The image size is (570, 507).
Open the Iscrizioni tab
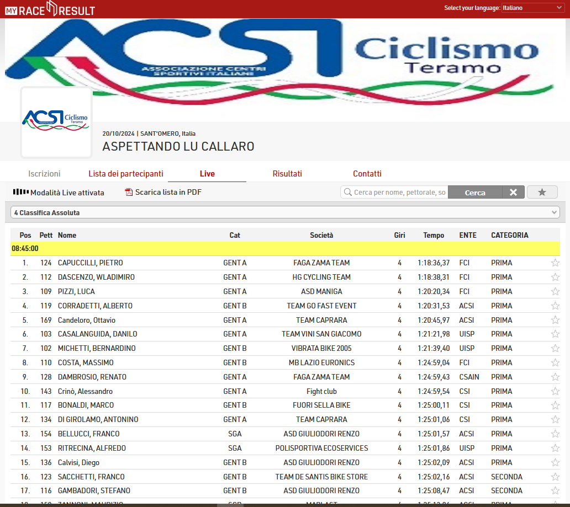[x=44, y=174]
